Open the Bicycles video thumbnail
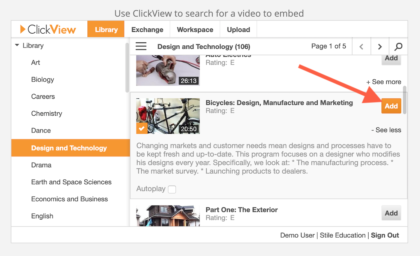420x256 pixels. coord(168,116)
